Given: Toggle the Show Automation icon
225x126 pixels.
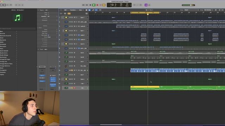Looking at the screenshot, I should click(x=93, y=10).
